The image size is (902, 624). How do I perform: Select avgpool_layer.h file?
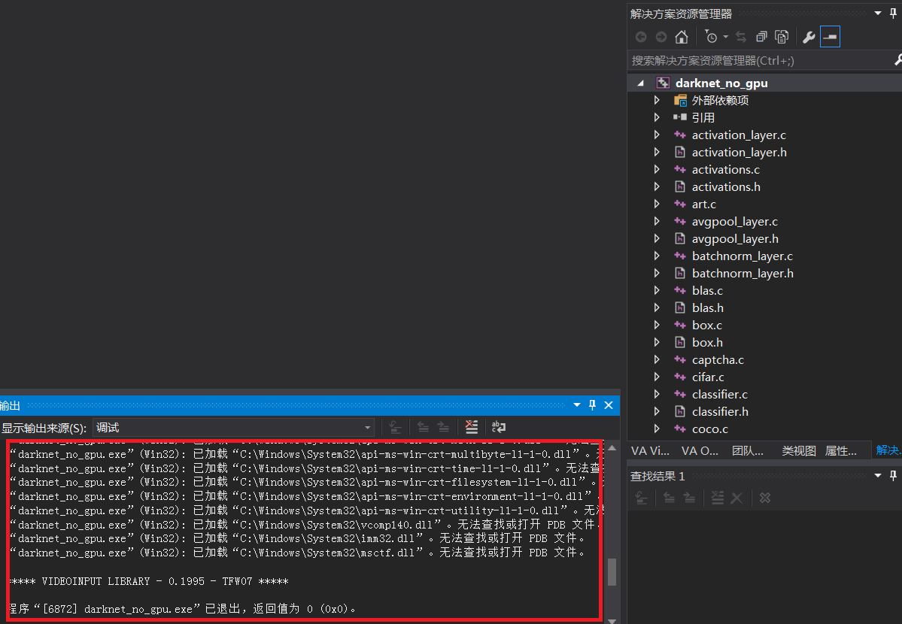735,238
